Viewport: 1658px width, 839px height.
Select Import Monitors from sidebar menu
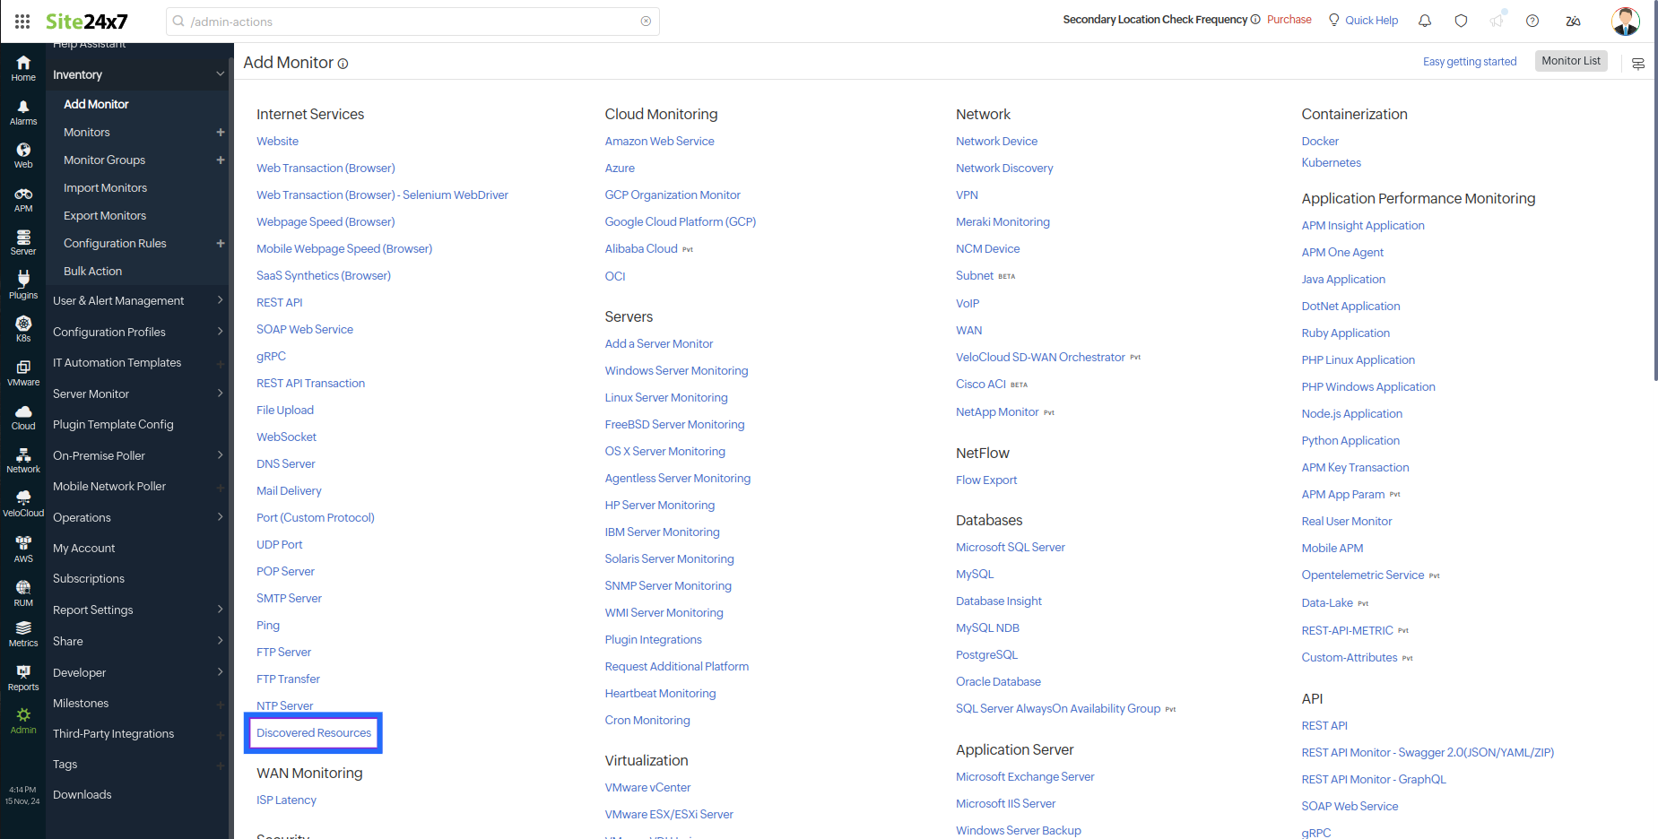(105, 187)
